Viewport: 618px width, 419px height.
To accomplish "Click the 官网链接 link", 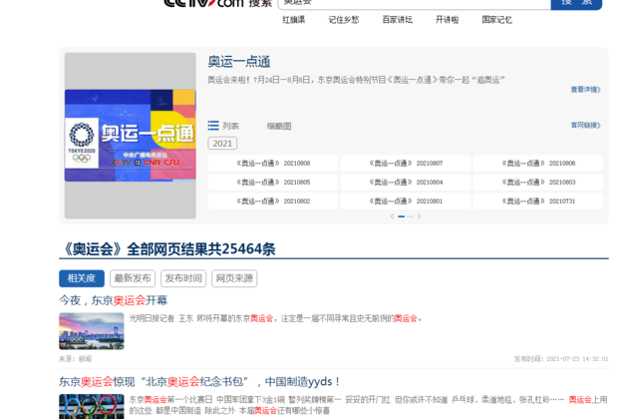I will coord(585,125).
